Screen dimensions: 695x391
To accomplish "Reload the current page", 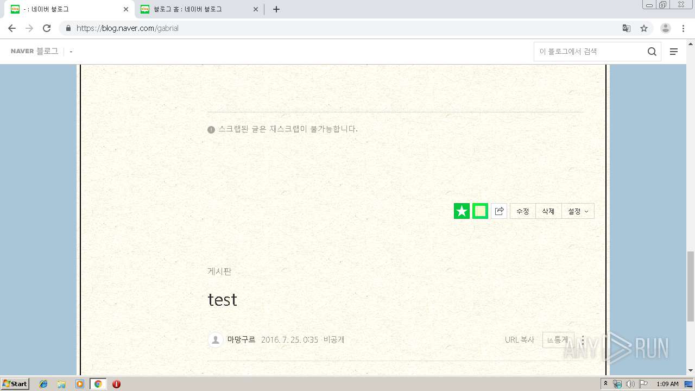I will pyautogui.click(x=47, y=28).
